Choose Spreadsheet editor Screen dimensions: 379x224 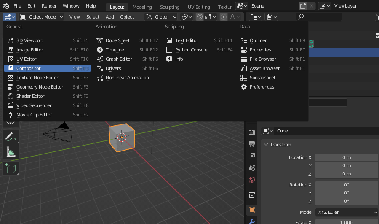tap(273, 78)
